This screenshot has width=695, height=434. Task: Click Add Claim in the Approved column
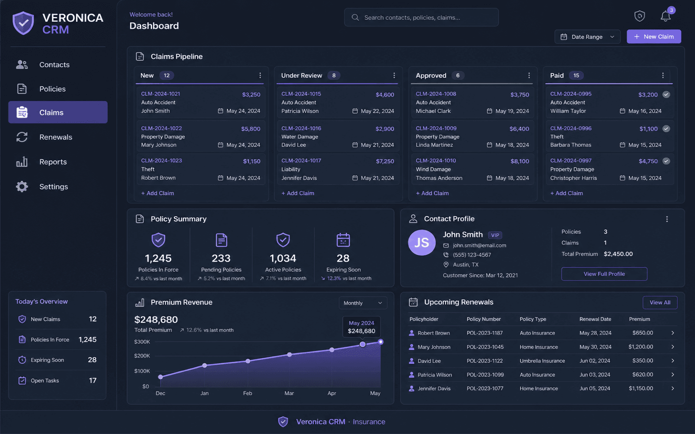point(433,193)
